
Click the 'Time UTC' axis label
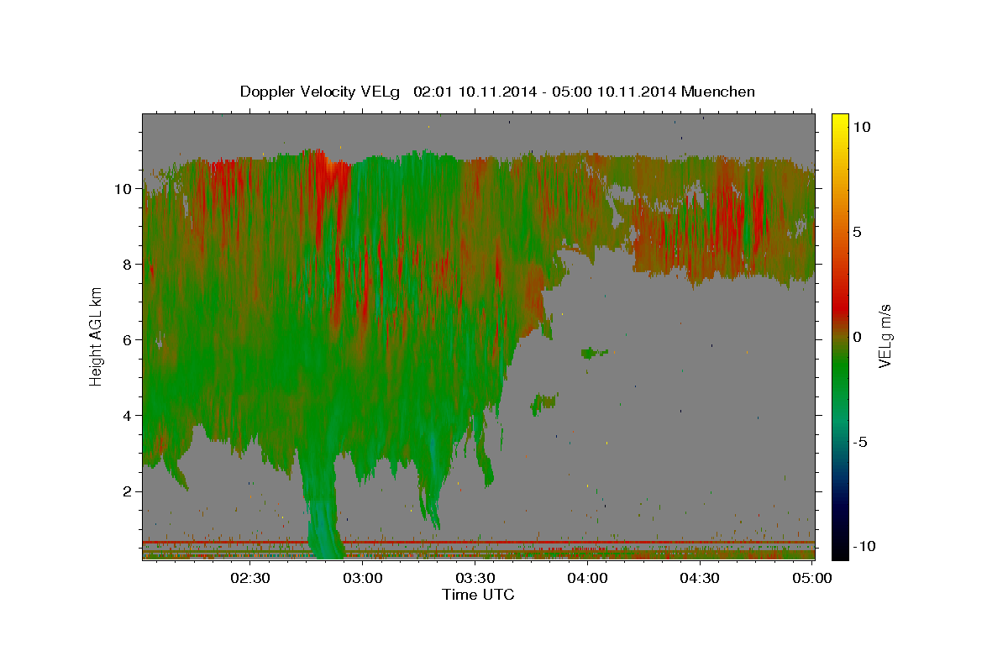(x=478, y=595)
